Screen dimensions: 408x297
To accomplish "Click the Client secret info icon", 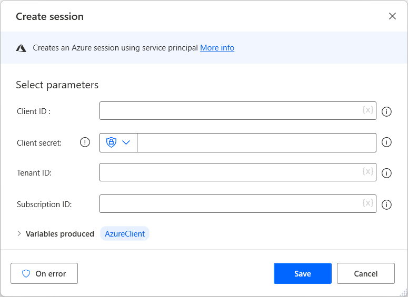I will coord(386,142).
